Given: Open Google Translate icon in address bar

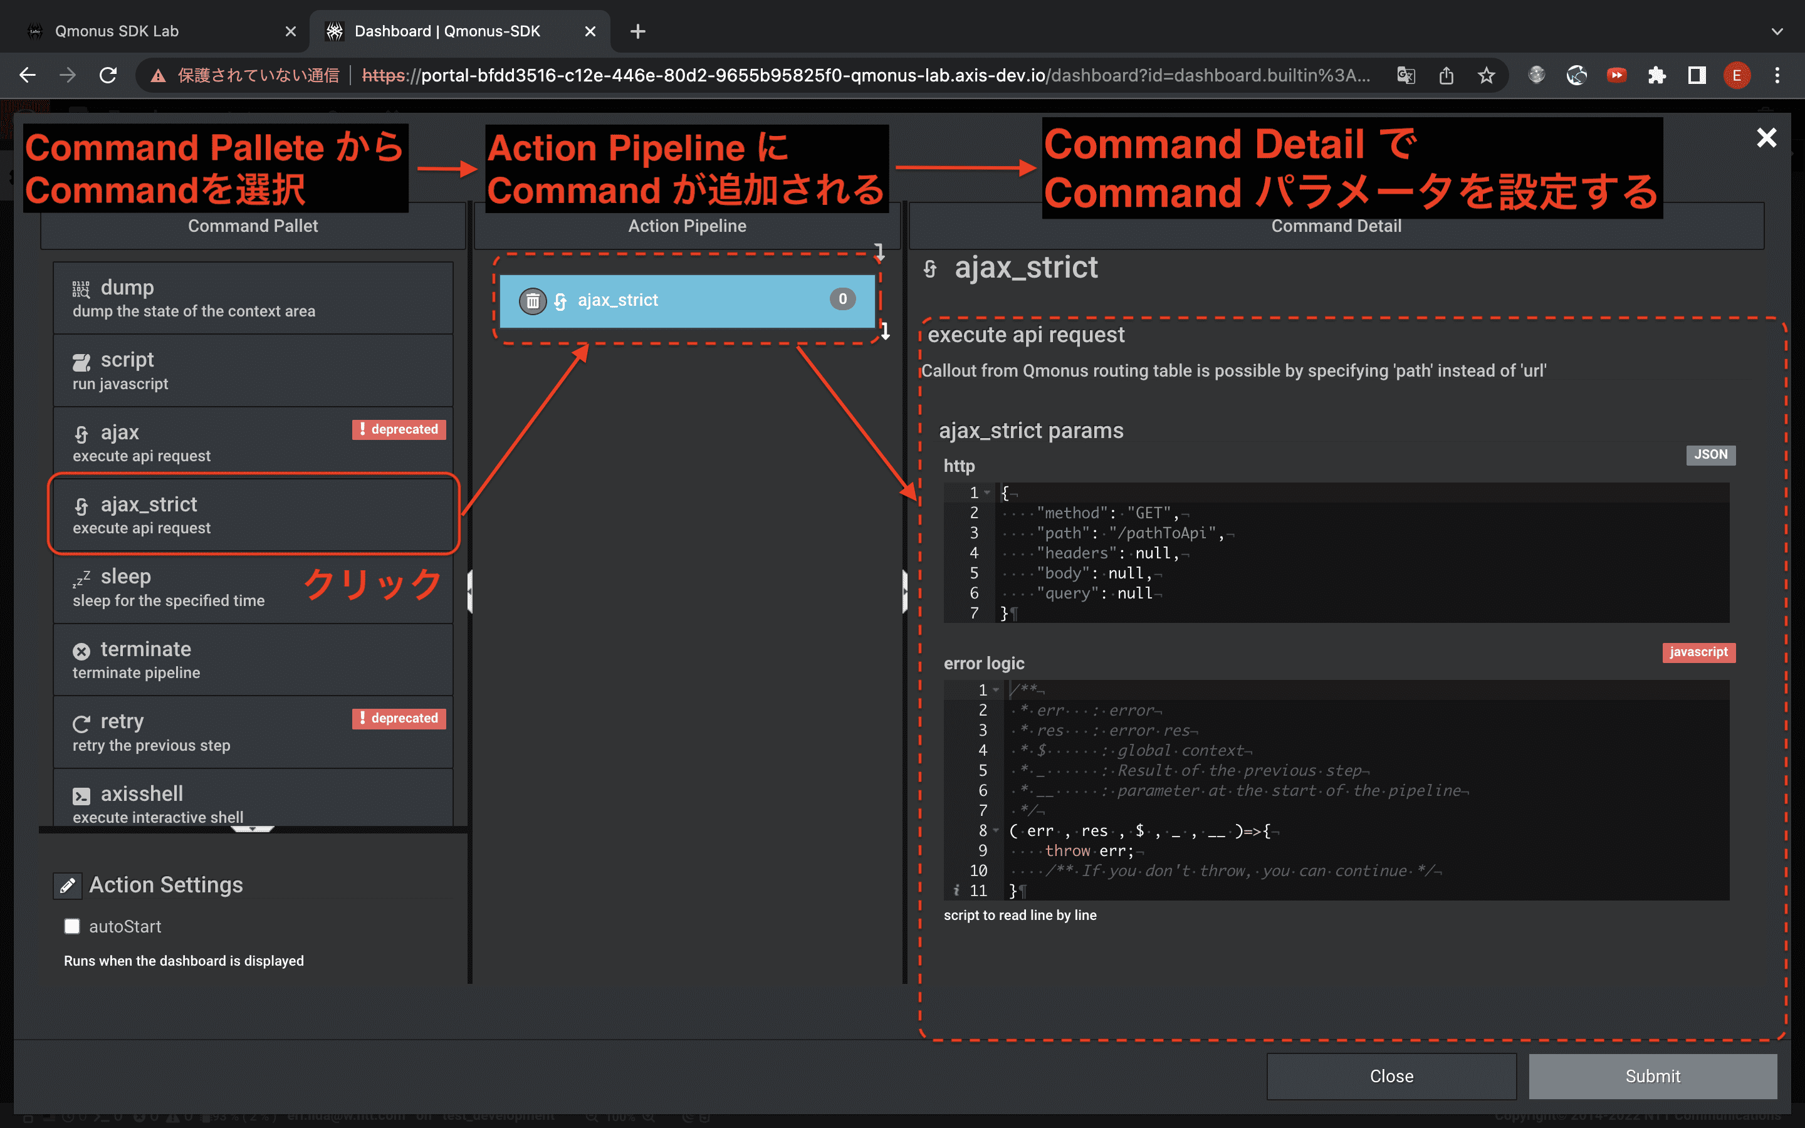Looking at the screenshot, I should [x=1405, y=75].
